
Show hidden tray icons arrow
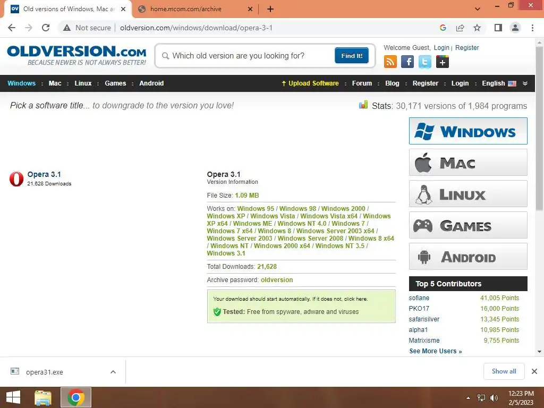pyautogui.click(x=468, y=398)
